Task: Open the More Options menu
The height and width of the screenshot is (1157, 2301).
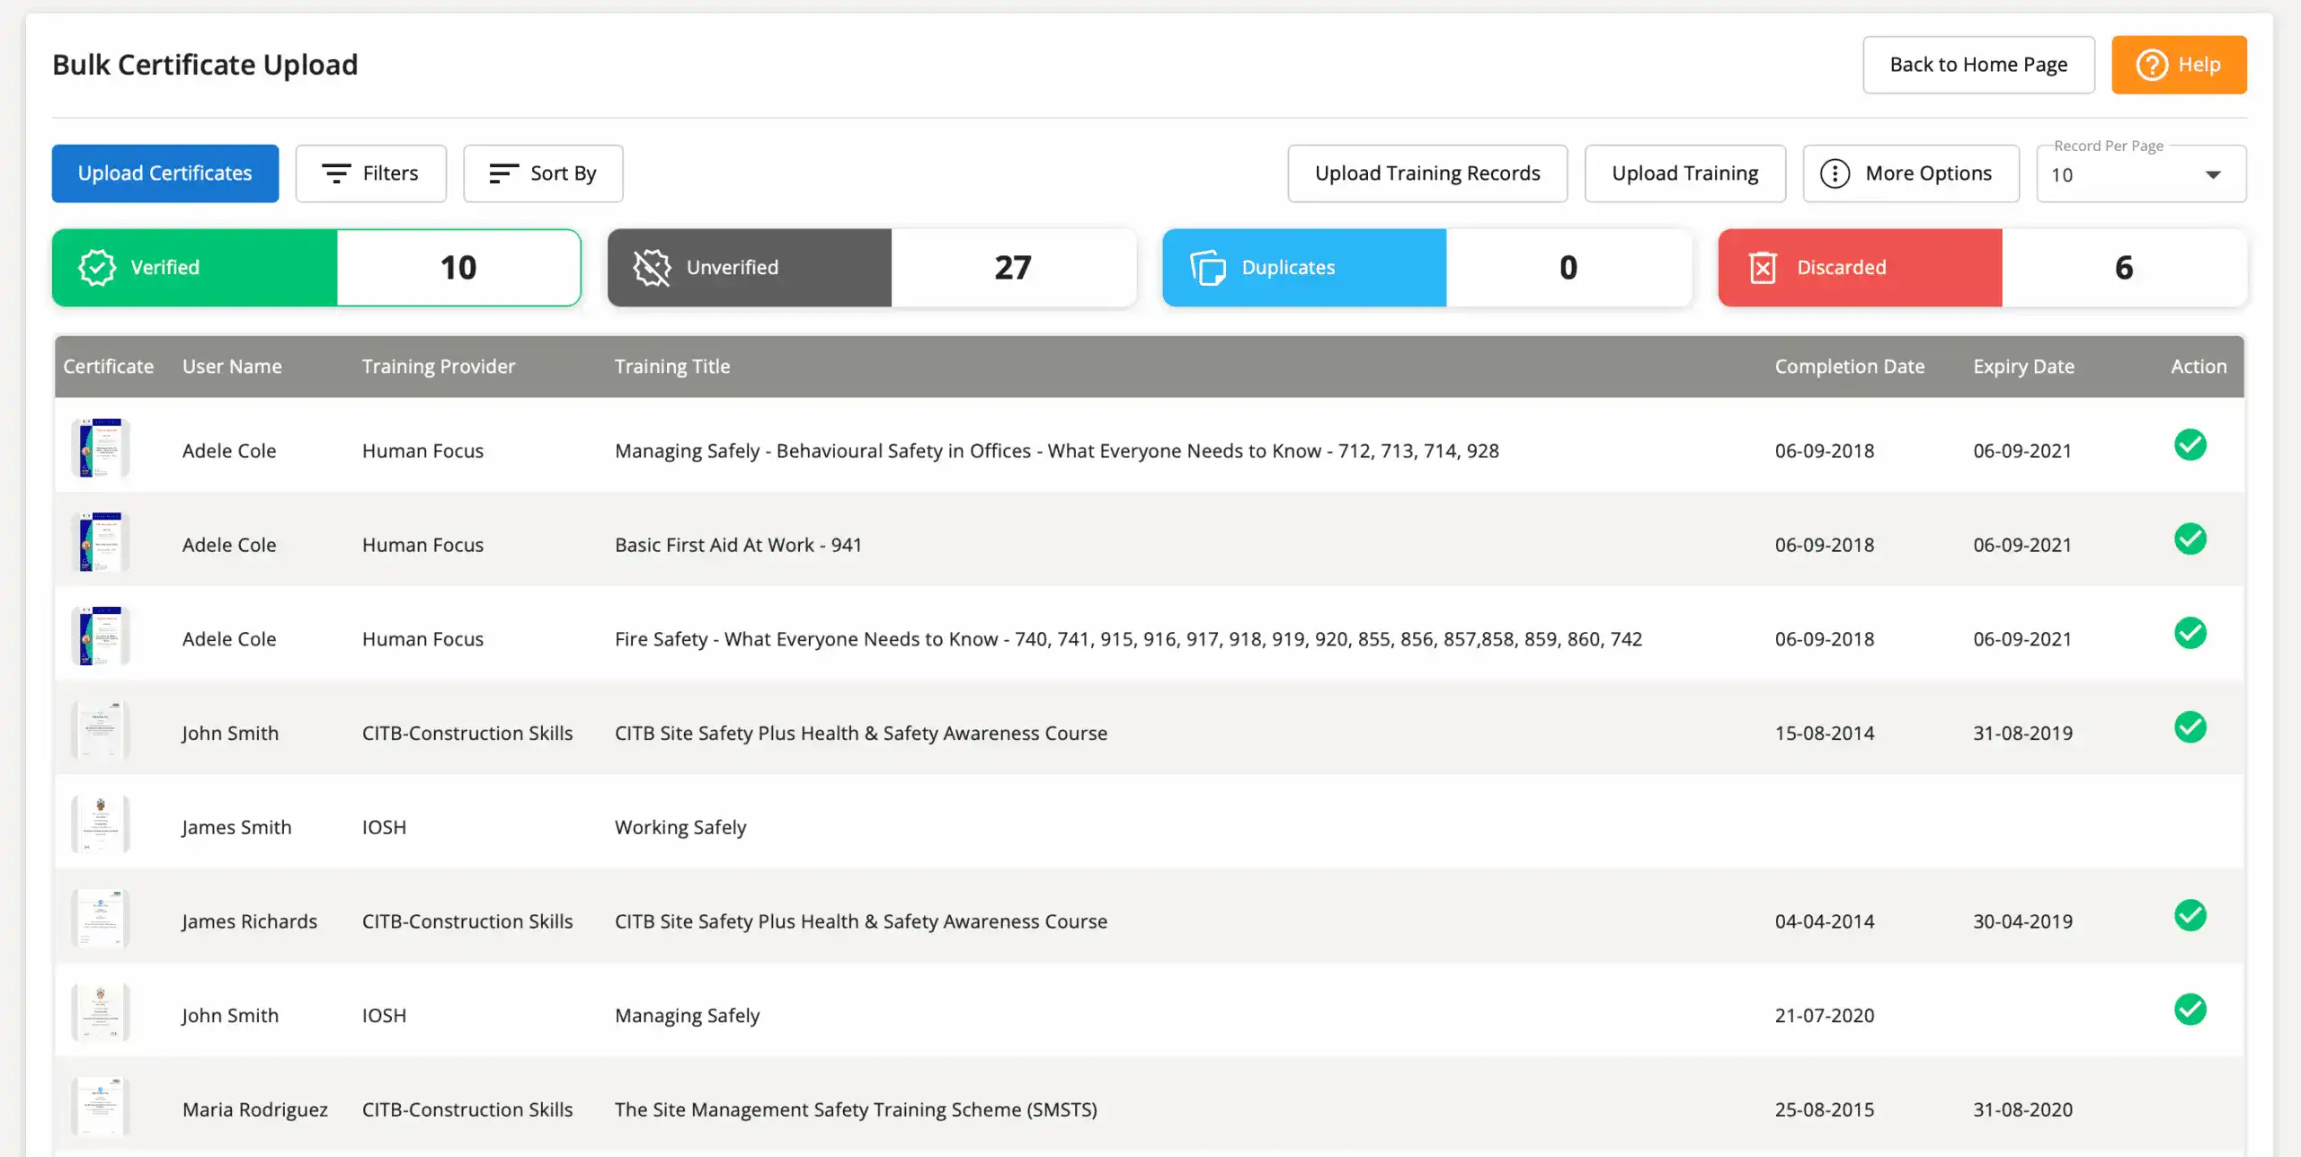Action: pos(1911,173)
